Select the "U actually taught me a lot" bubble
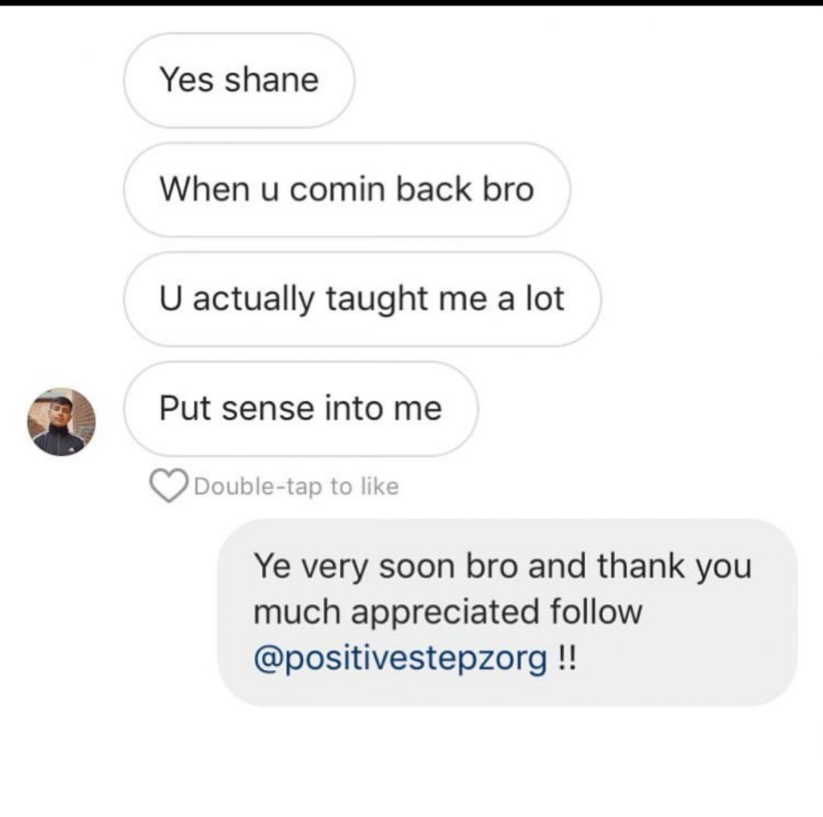This screenshot has width=823, height=817. tap(362, 299)
